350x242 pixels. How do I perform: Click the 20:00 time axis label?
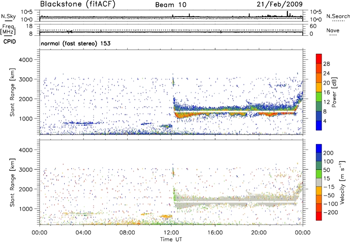259,233
